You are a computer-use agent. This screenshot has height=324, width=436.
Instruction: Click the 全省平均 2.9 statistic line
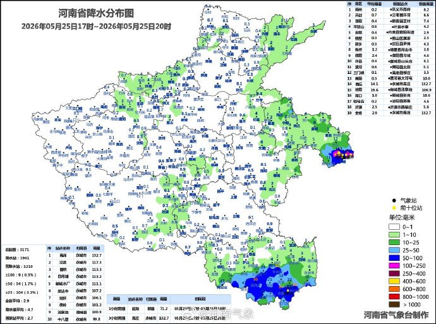pos(17,301)
